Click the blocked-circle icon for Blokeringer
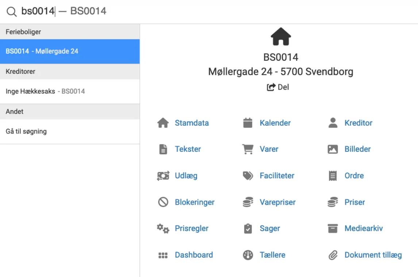This screenshot has height=277, width=418. (x=163, y=202)
